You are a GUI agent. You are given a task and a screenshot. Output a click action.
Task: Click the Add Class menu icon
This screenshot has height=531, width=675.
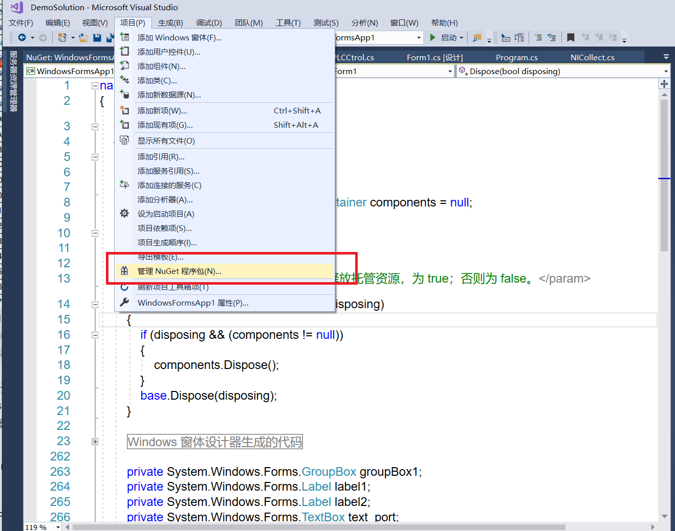124,80
